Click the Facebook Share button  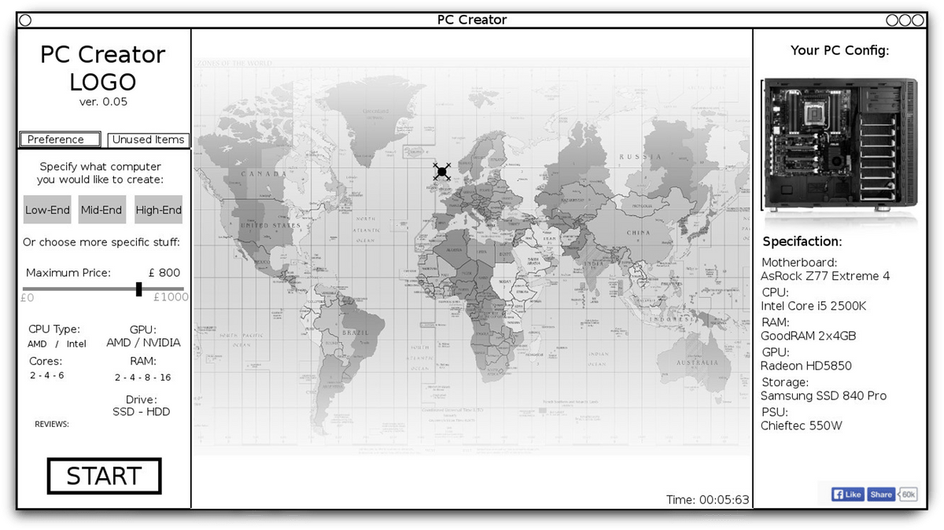click(881, 494)
